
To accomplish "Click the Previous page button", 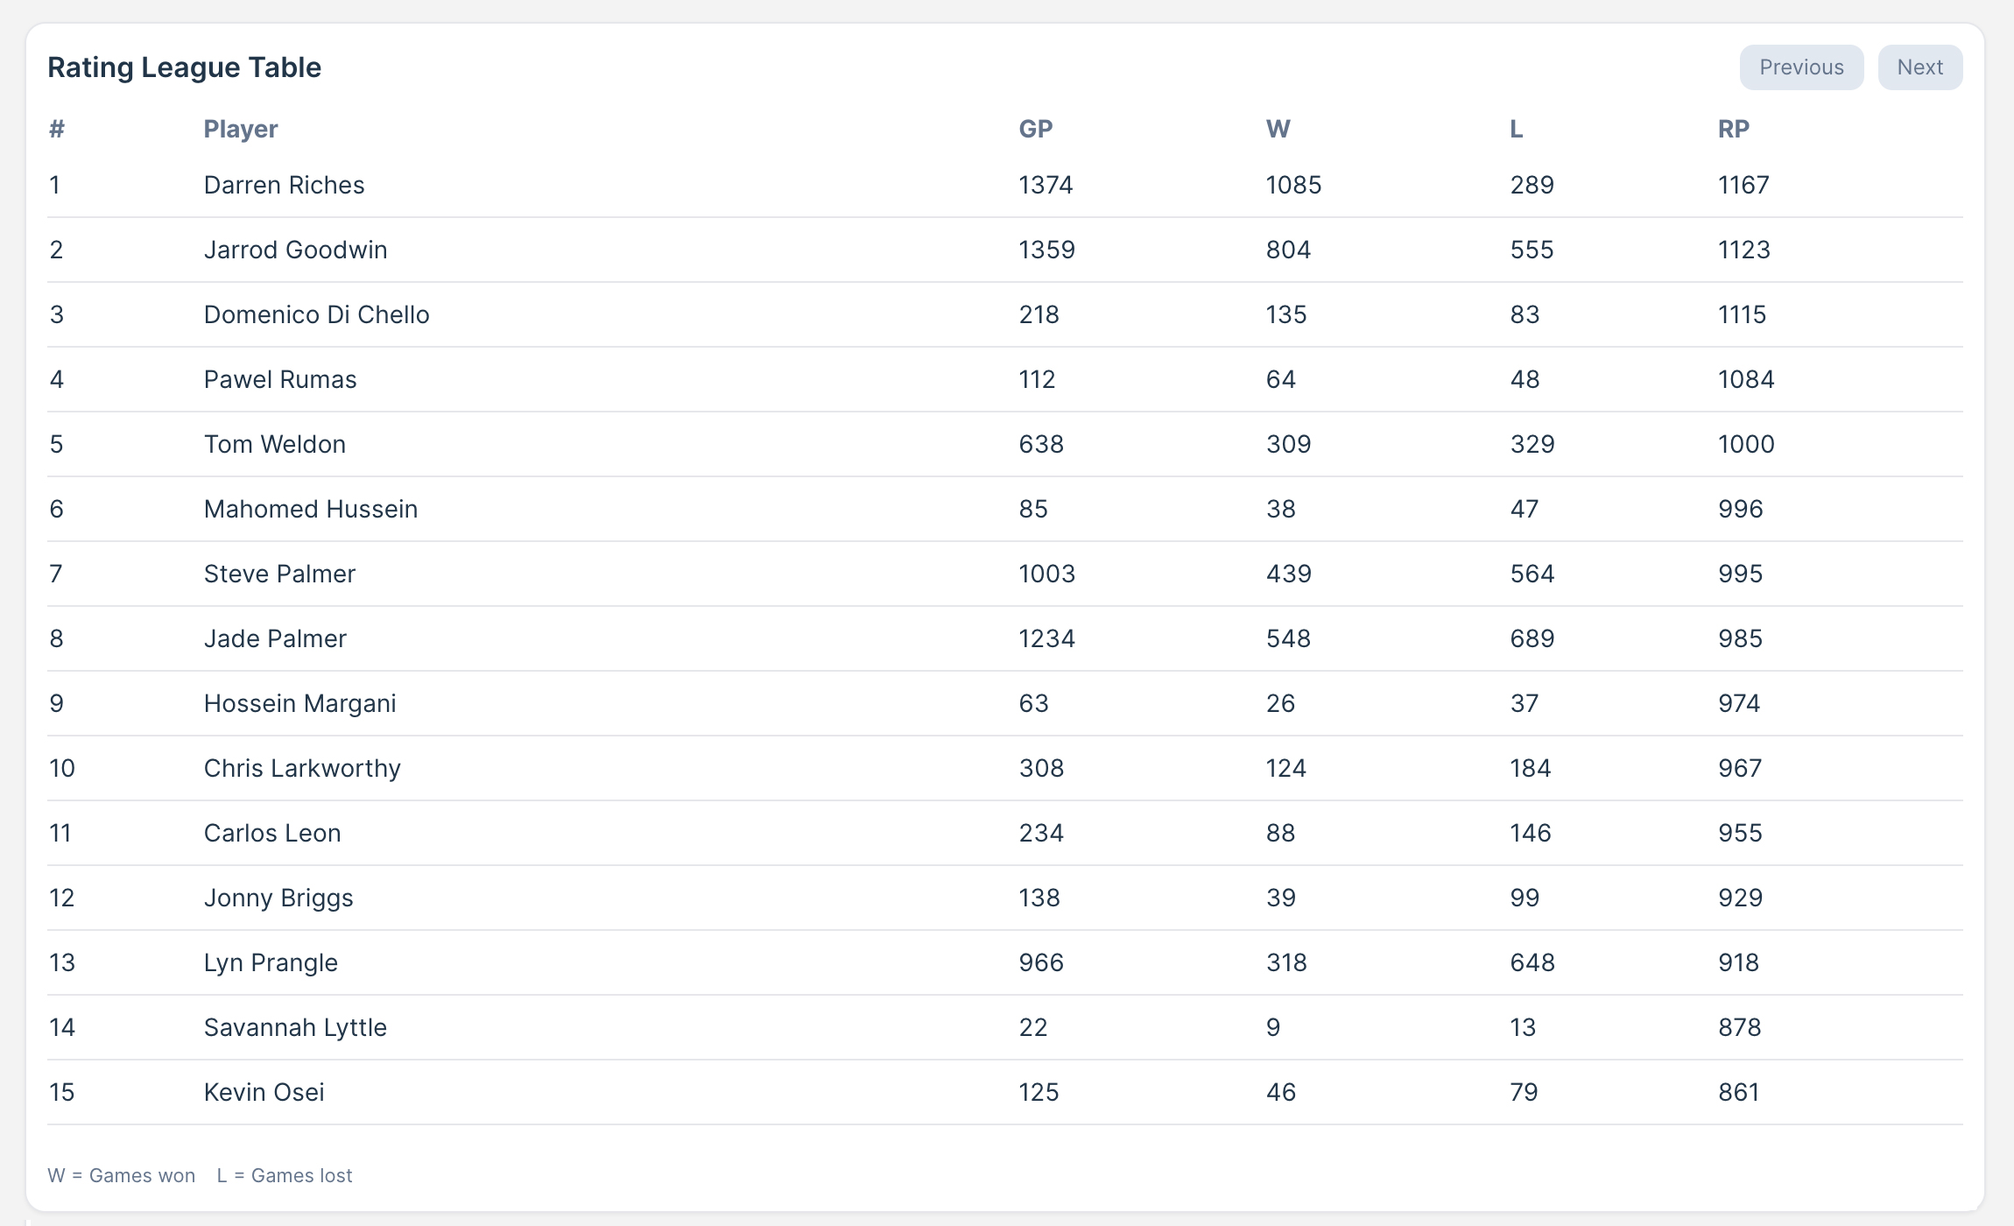I will pyautogui.click(x=1801, y=67).
